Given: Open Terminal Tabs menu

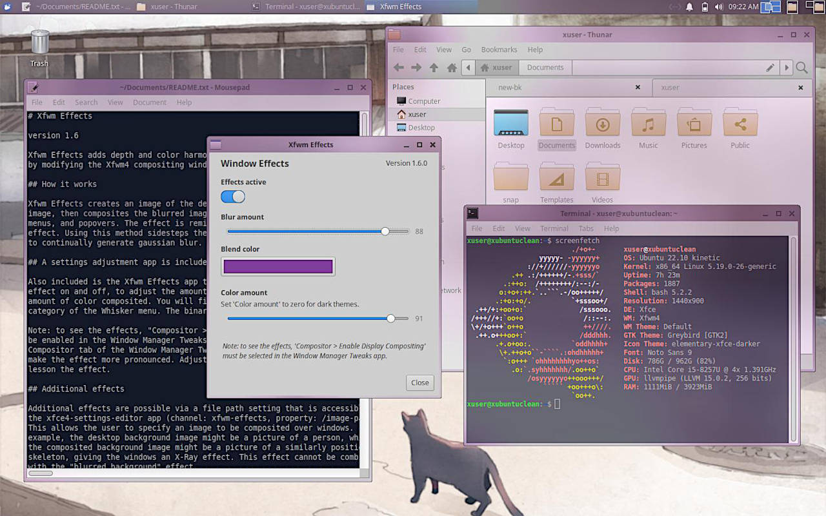Looking at the screenshot, I should pos(586,228).
